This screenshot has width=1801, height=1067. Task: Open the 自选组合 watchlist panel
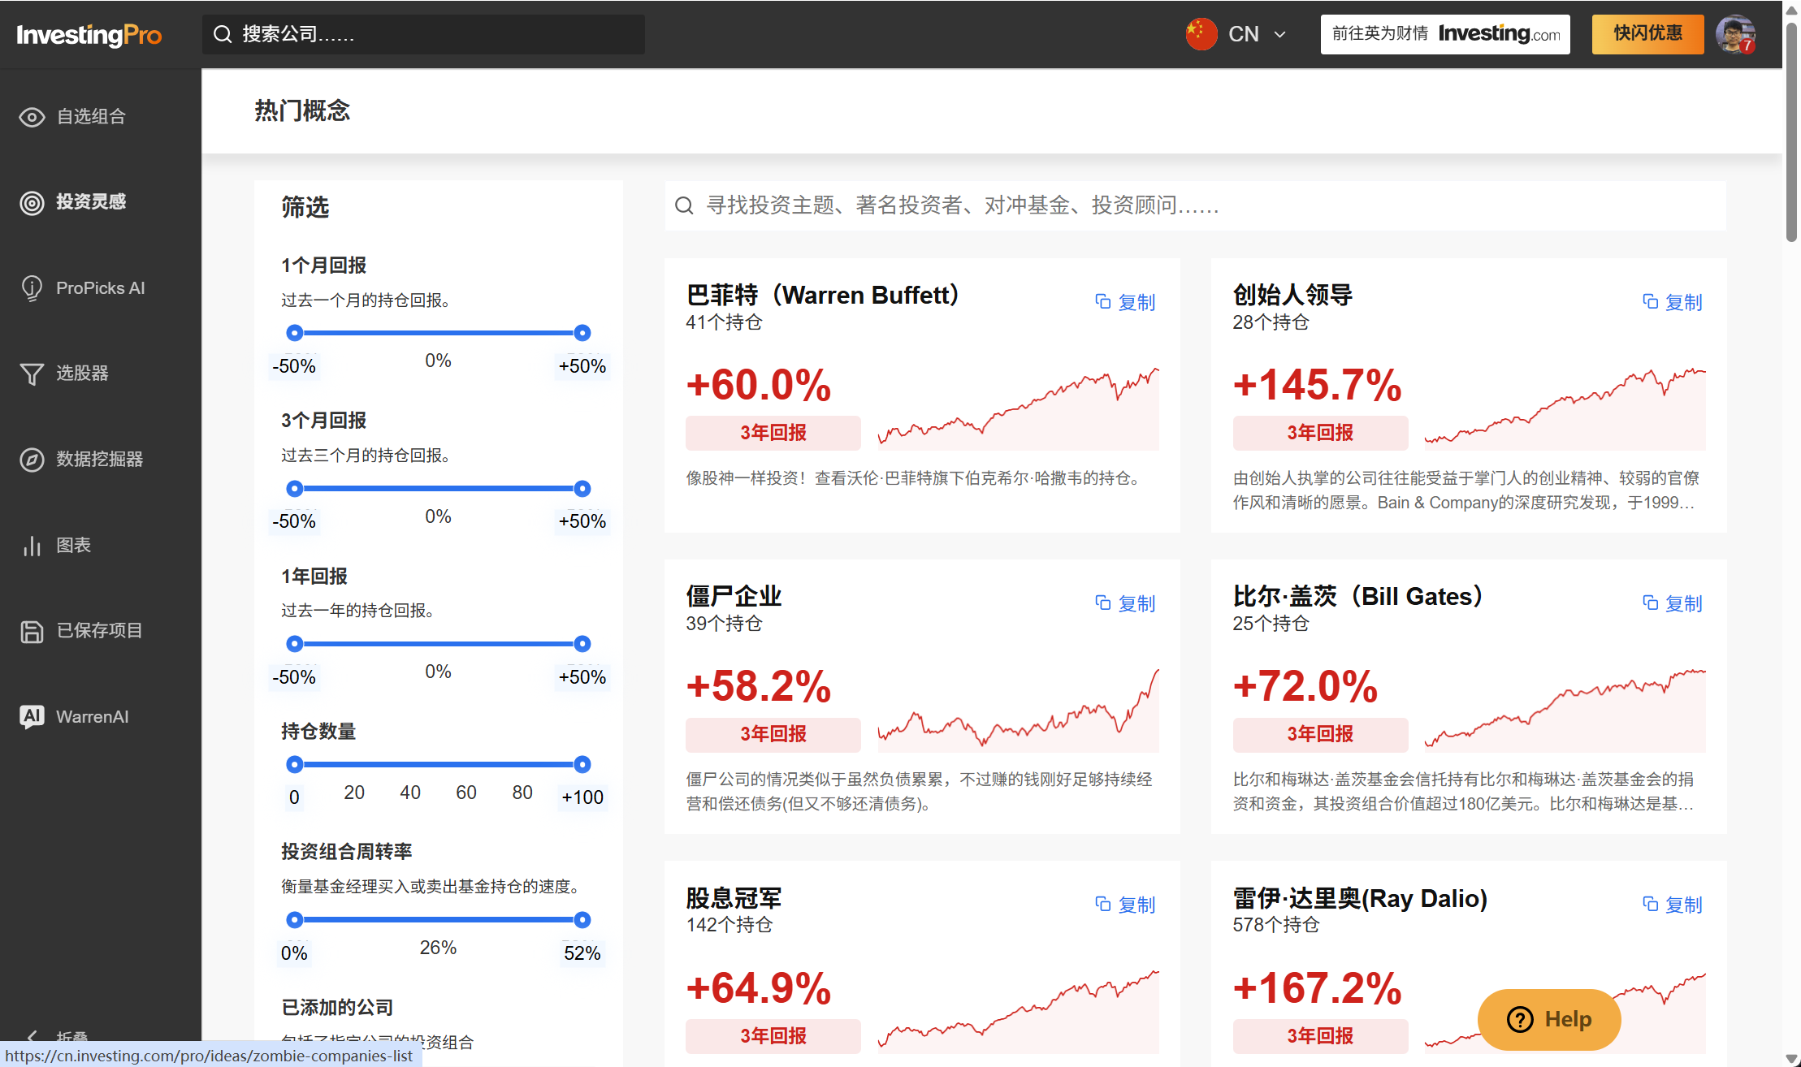tap(90, 116)
